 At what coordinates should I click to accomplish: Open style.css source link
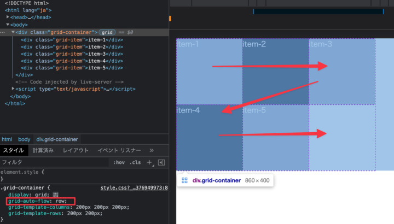pyautogui.click(x=134, y=187)
